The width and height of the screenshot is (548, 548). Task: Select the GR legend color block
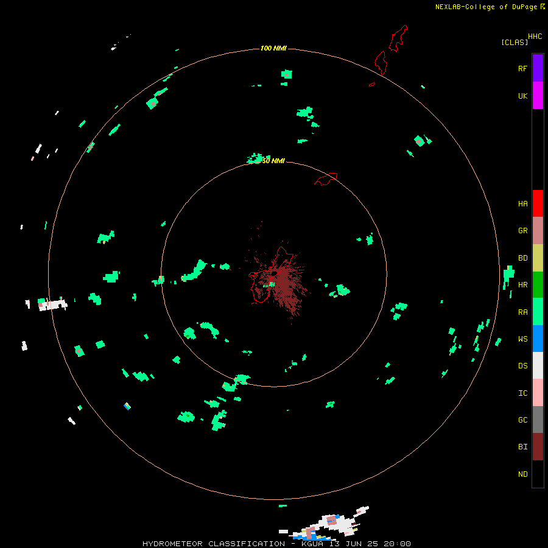coord(538,231)
